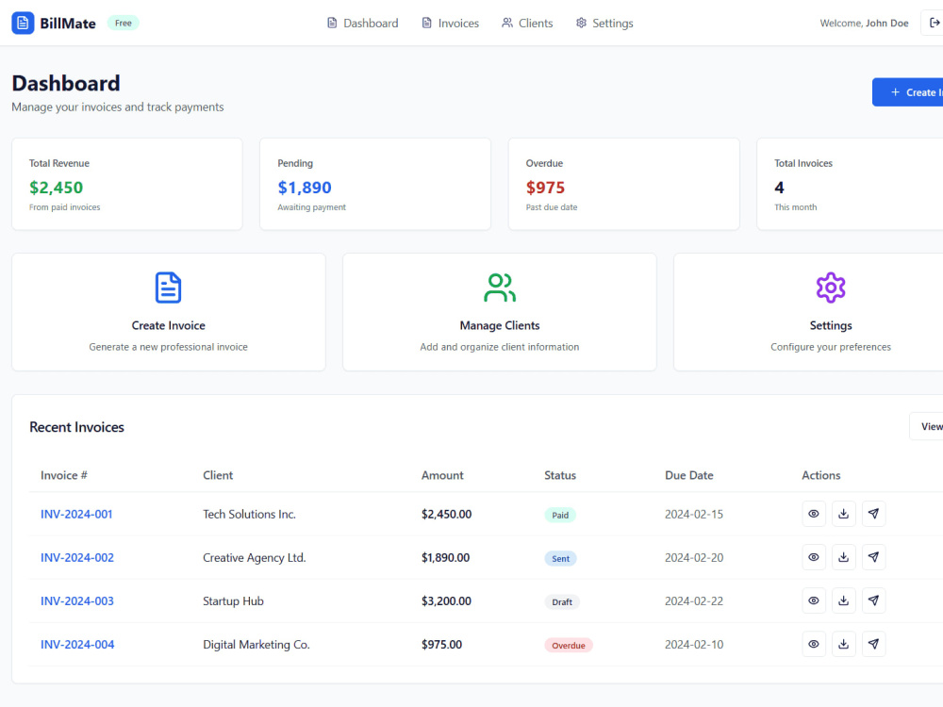
Task: Select the Overdue $975 card
Action: coord(623,184)
